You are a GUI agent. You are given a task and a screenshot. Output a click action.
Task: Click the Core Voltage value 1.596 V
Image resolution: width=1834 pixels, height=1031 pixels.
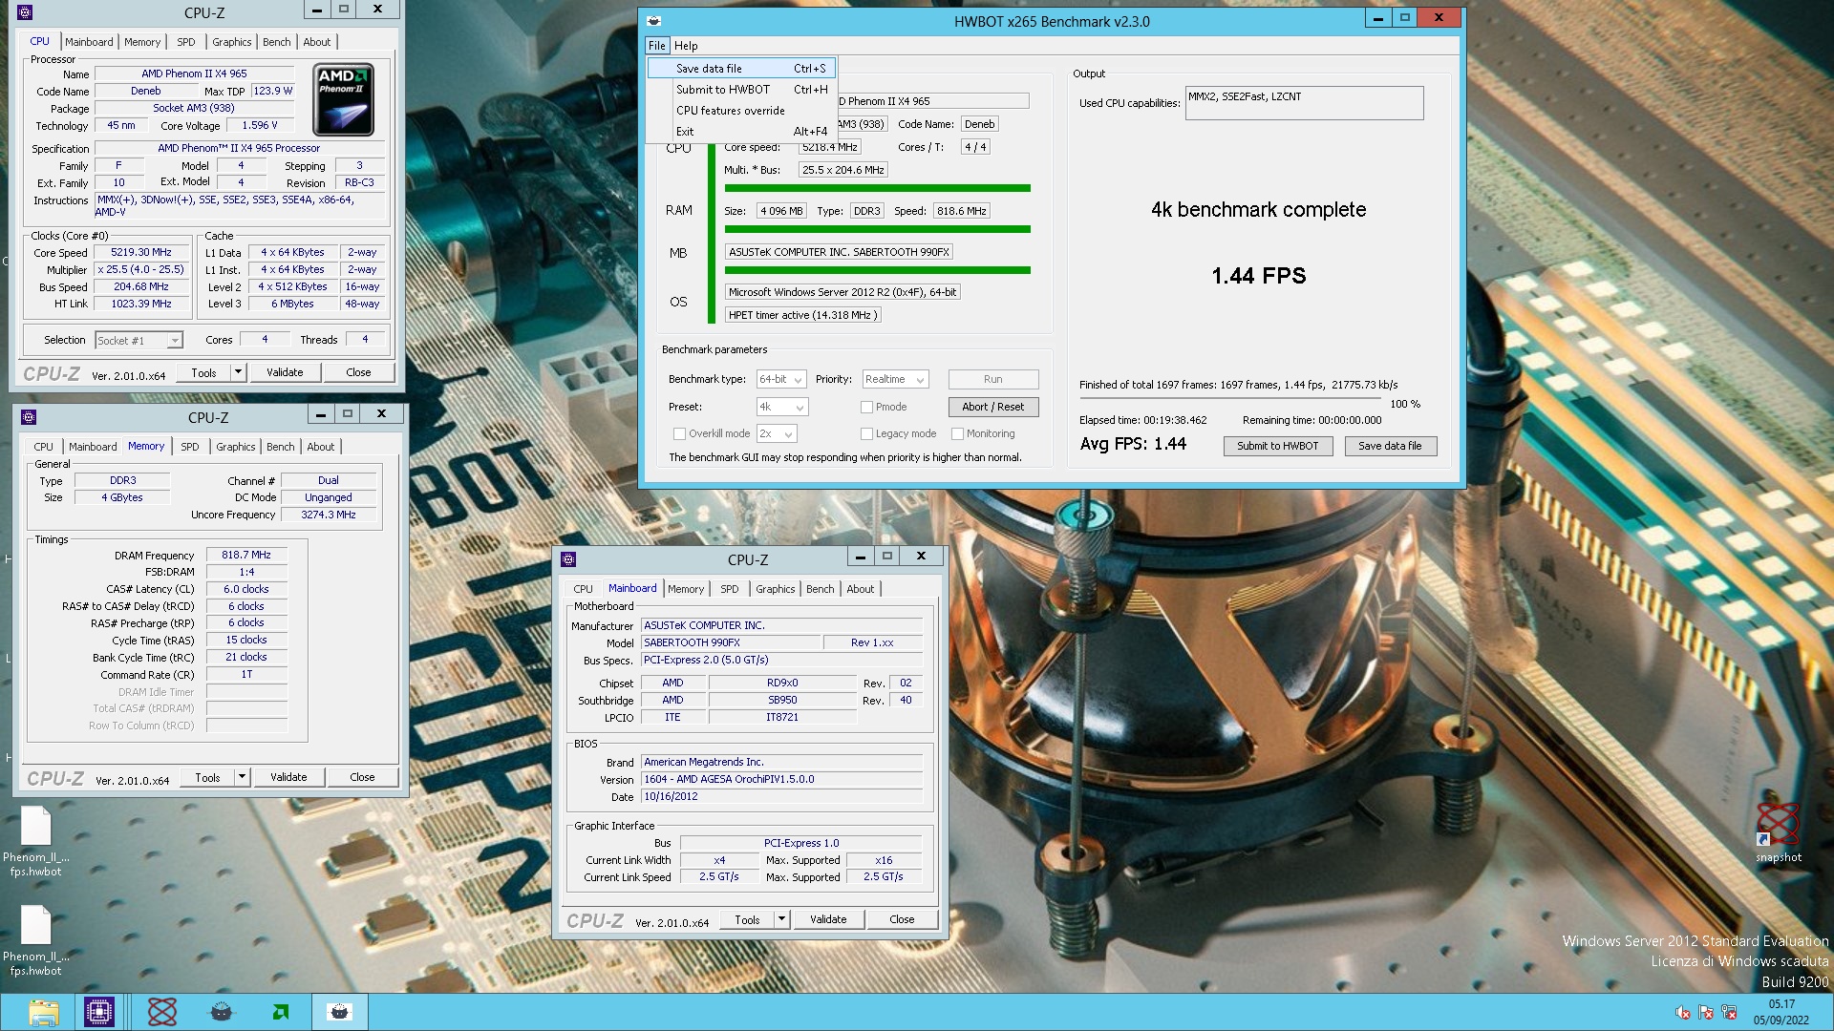260,125
